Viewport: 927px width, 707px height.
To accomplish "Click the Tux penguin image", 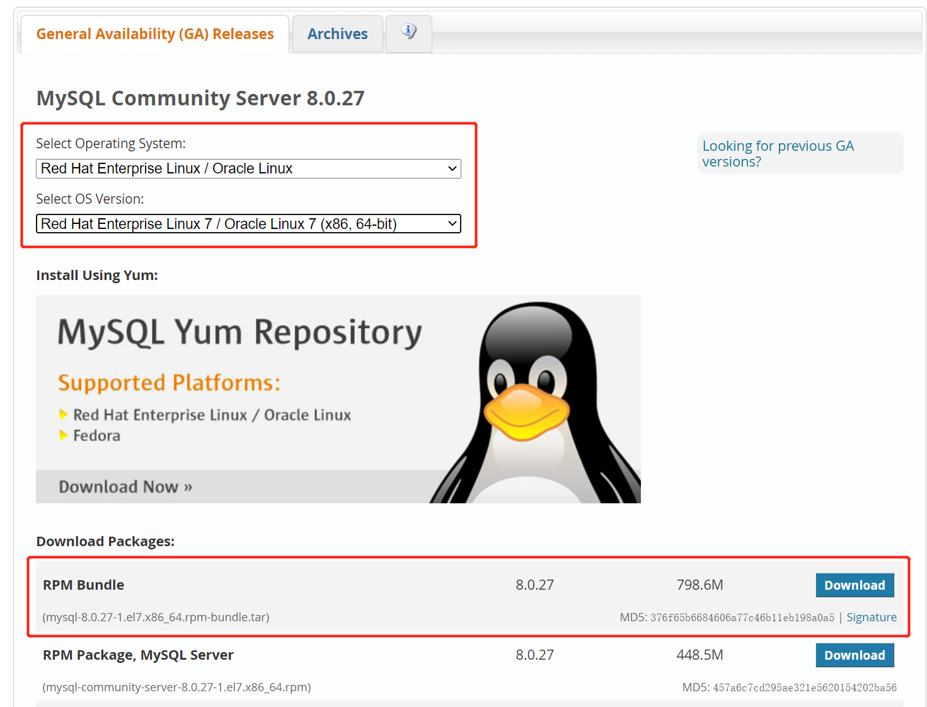I will tap(536, 402).
